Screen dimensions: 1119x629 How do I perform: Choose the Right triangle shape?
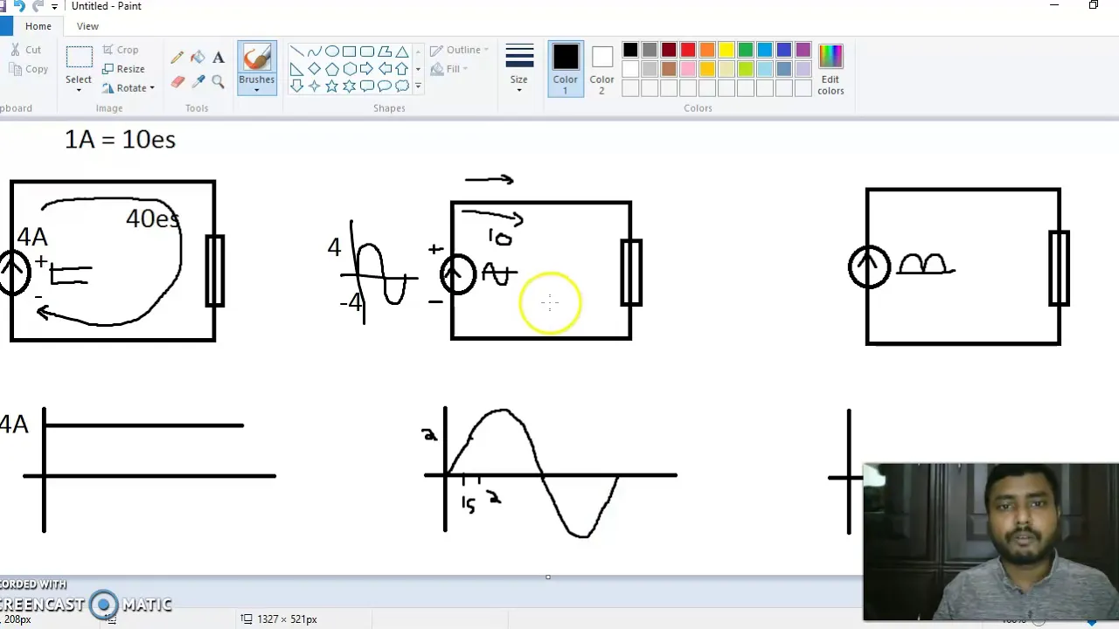(296, 69)
